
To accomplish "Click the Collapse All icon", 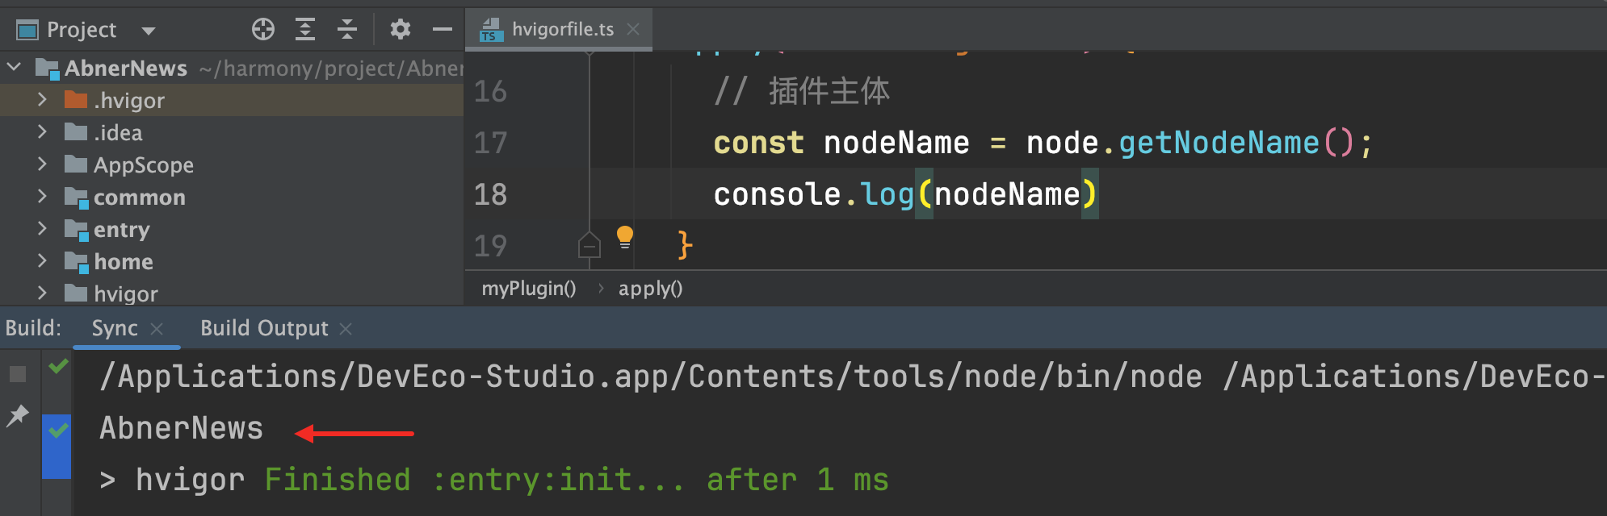I will click(x=347, y=30).
